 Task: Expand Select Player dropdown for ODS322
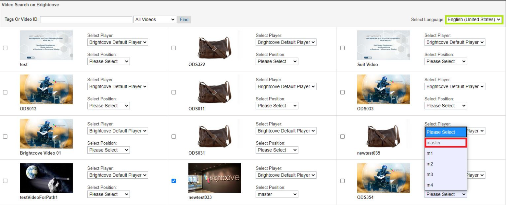286,42
